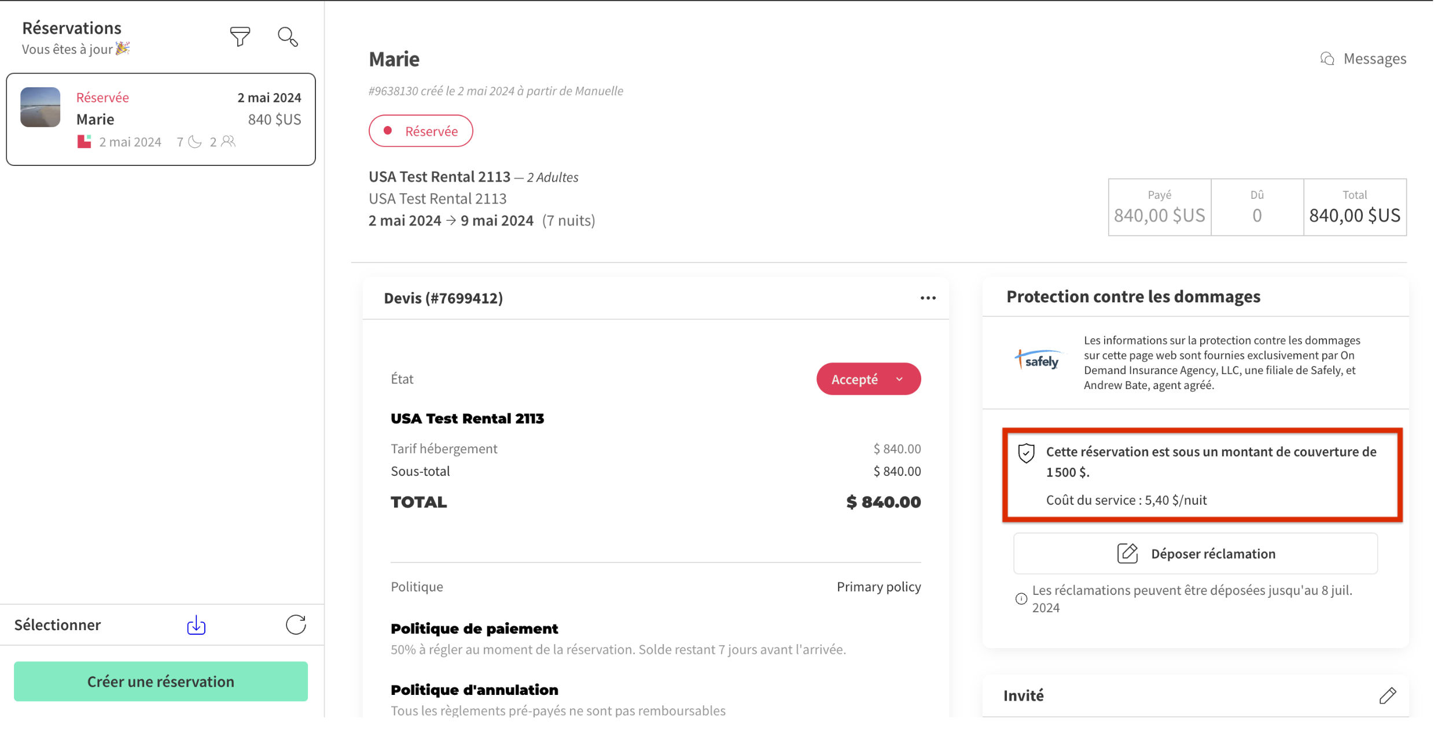Image resolution: width=1434 pixels, height=740 pixels.
Task: Click the Safely logo
Action: 1040,361
